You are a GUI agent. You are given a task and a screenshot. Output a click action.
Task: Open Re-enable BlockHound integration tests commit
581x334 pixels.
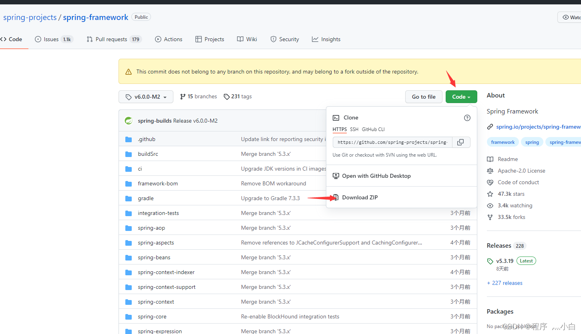pyautogui.click(x=290, y=316)
